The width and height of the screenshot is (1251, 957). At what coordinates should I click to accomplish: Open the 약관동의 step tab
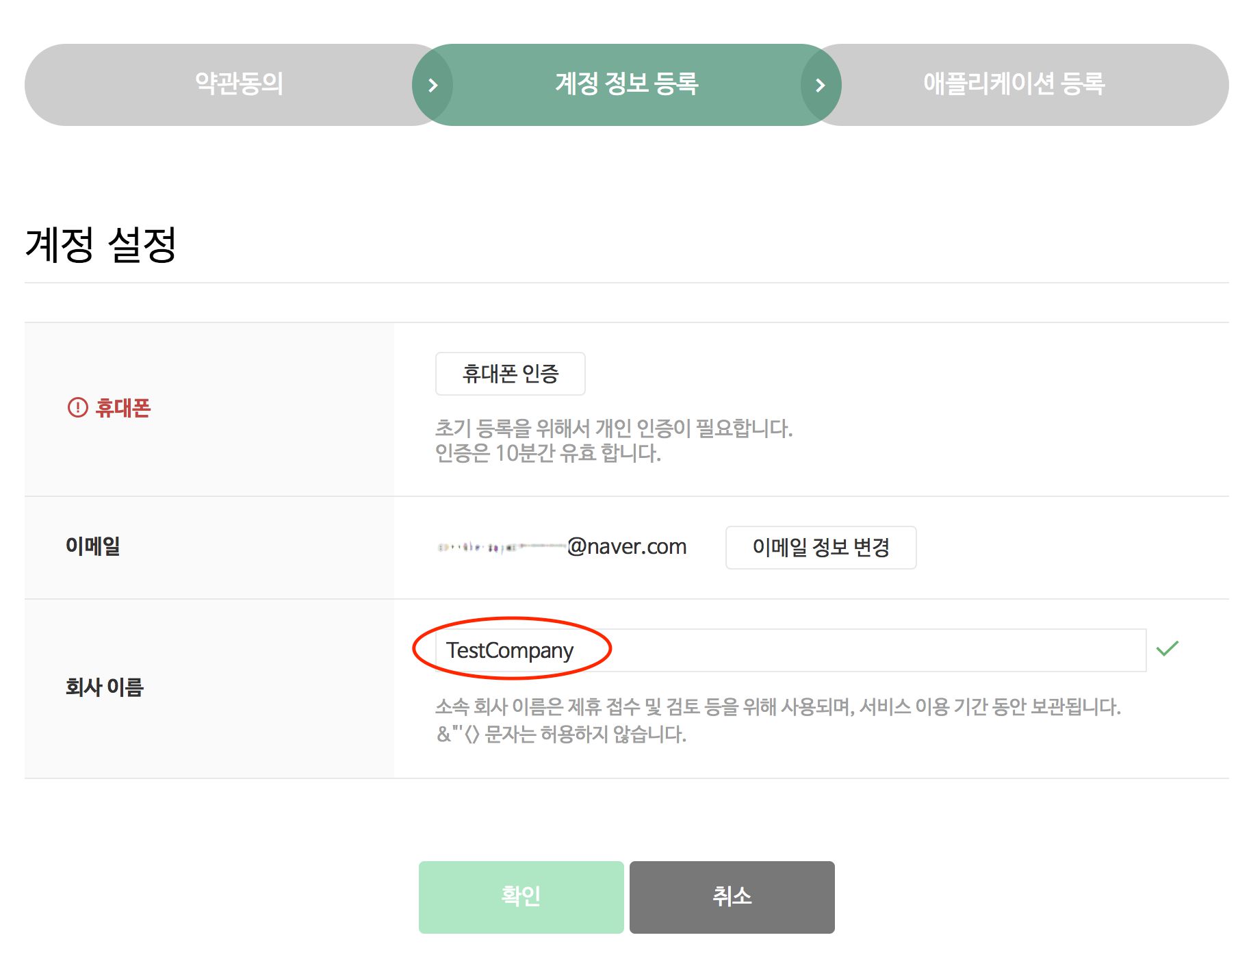239,84
